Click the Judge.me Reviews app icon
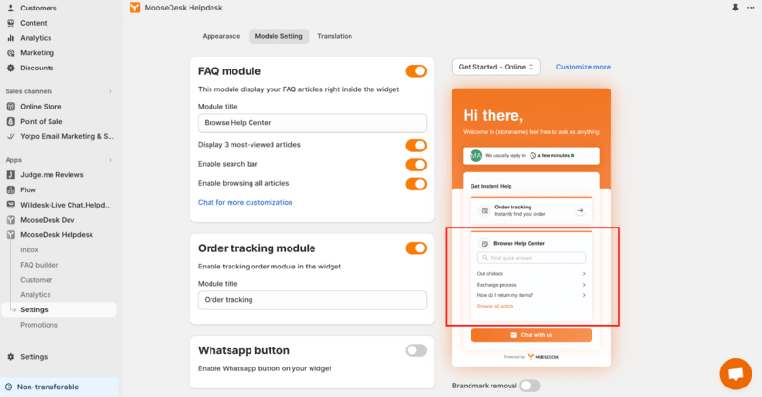Image resolution: width=762 pixels, height=397 pixels. [x=10, y=175]
